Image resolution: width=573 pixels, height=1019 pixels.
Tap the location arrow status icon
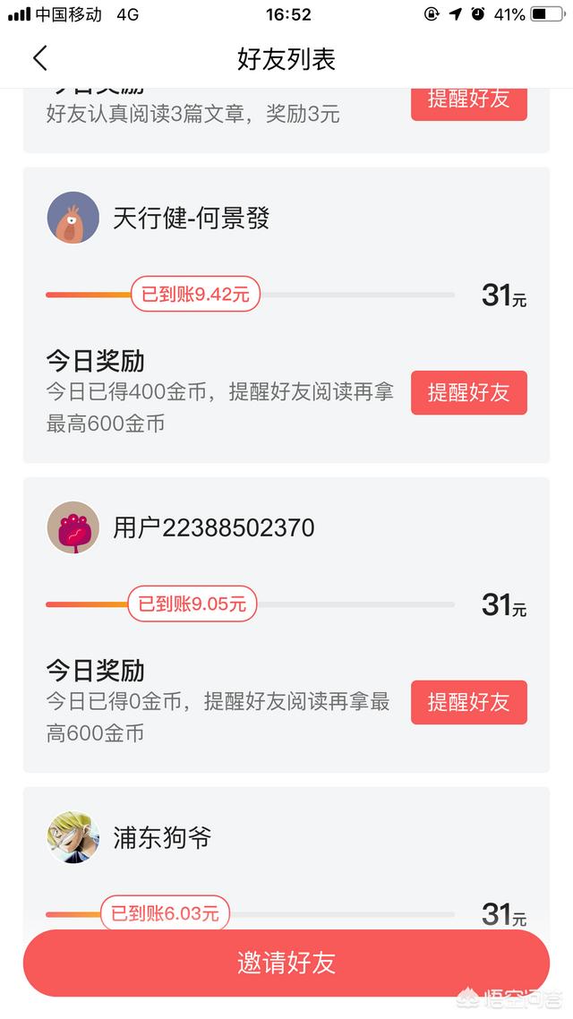(x=456, y=14)
